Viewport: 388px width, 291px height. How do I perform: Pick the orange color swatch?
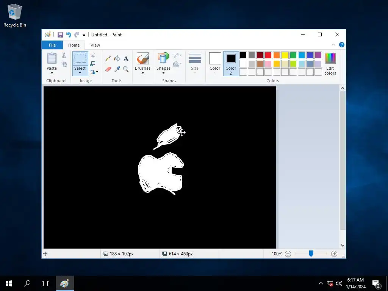(277, 55)
